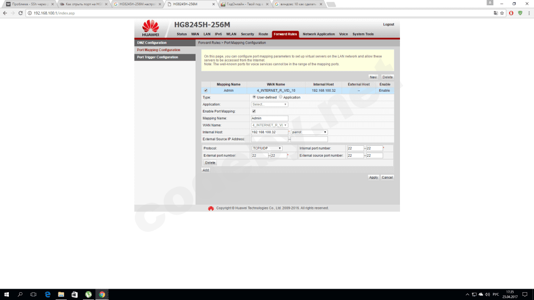Click the Chrome icon on the taskbar
This screenshot has height=300, width=534.
pyautogui.click(x=102, y=295)
